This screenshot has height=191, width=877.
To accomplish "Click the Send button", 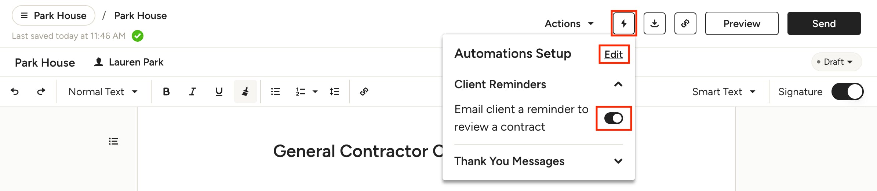I will coord(824,23).
